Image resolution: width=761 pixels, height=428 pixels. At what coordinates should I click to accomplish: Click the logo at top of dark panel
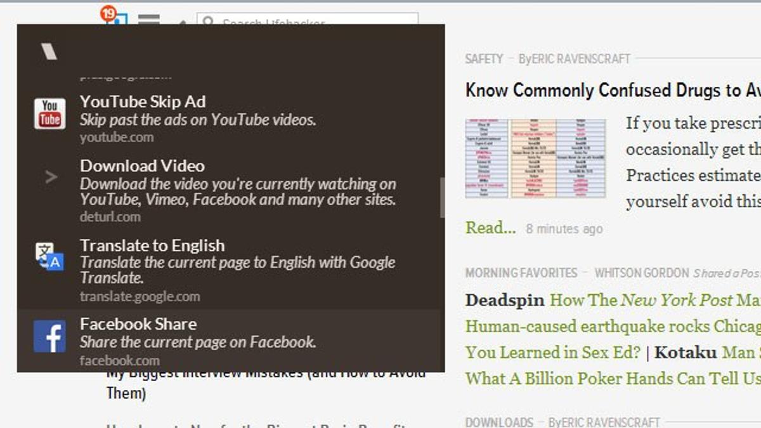[49, 52]
